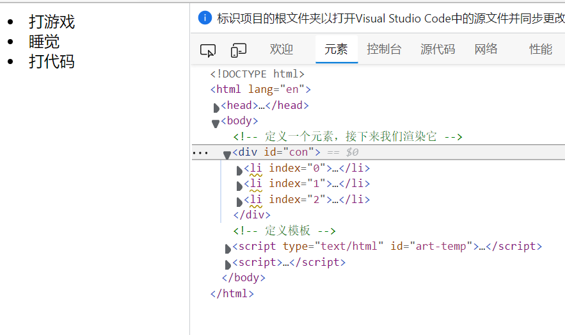Open the 网络 tab
Image resolution: width=565 pixels, height=335 pixels.
click(x=486, y=49)
